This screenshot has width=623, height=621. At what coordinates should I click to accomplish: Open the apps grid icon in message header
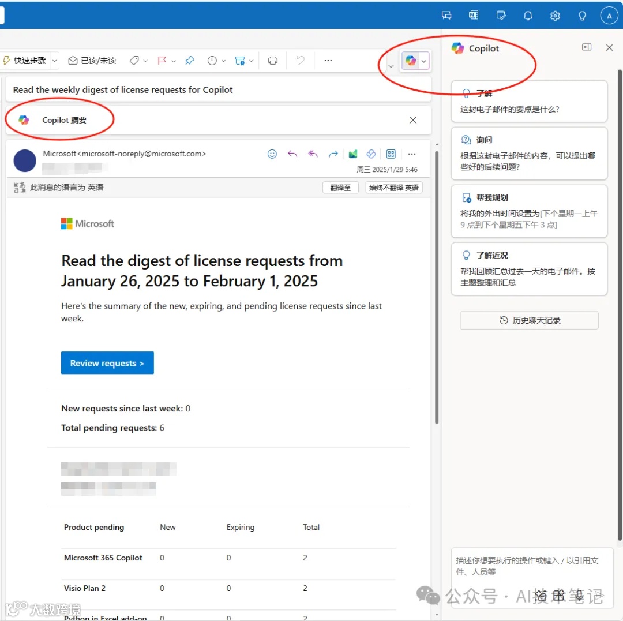[x=391, y=154]
